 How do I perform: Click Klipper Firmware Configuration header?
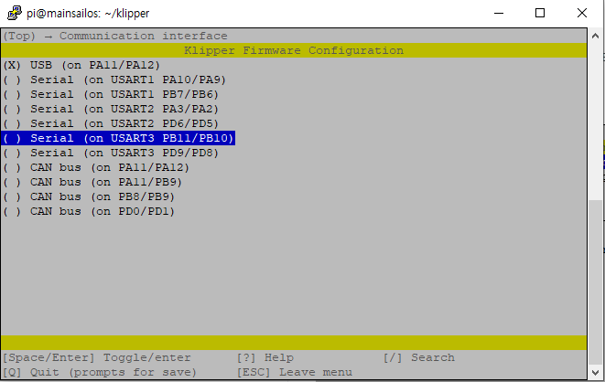[x=294, y=50]
